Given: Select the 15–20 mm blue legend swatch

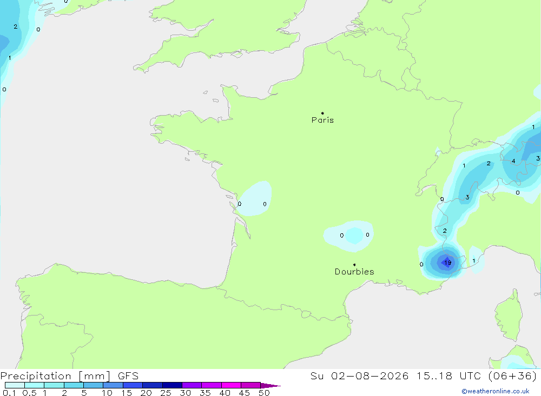Looking at the screenshot, I should point(133,385).
